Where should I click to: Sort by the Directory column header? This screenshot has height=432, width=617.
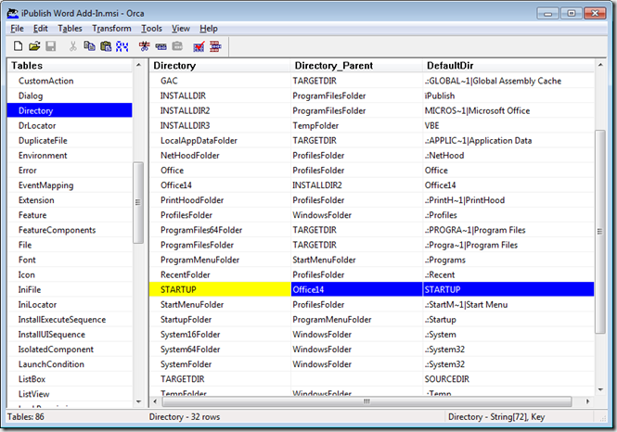point(220,66)
